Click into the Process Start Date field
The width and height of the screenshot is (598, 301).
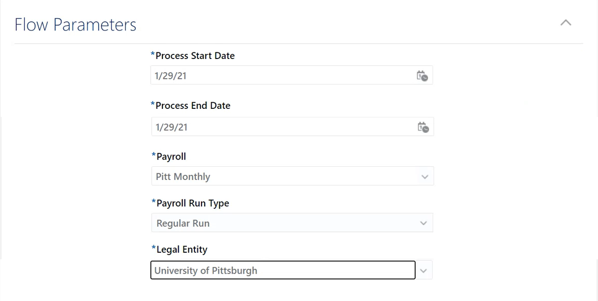(x=292, y=75)
